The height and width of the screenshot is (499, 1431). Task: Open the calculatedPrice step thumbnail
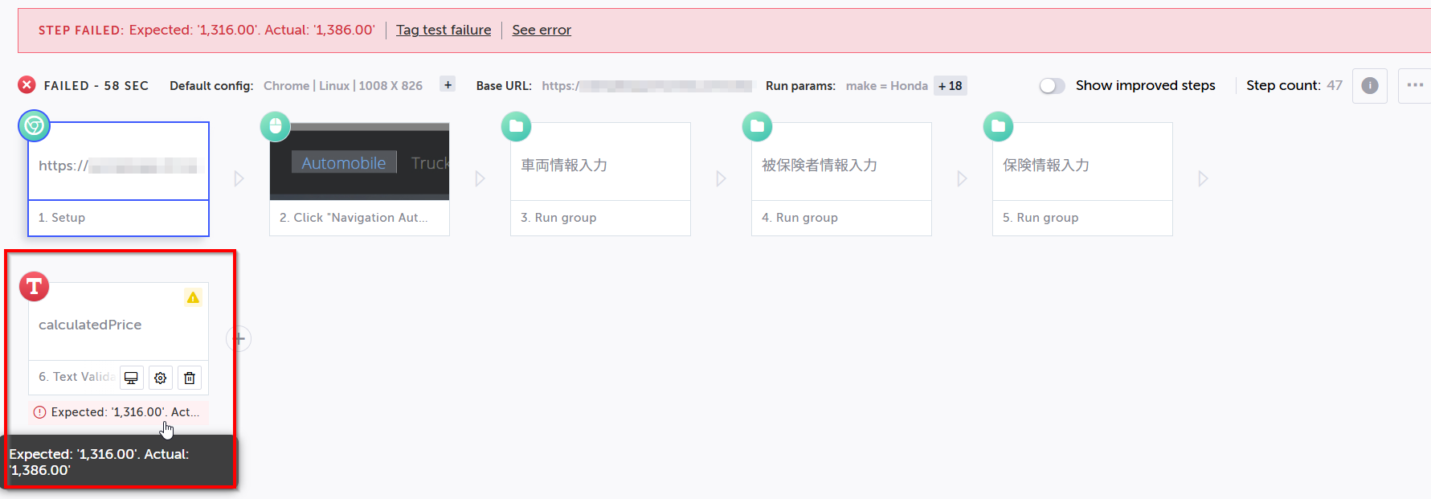119,321
